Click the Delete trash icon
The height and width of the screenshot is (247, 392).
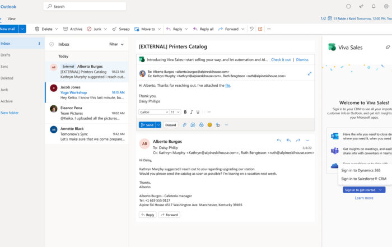37,29
